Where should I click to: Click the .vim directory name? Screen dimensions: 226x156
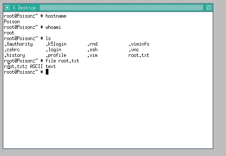pyautogui.click(x=92, y=55)
